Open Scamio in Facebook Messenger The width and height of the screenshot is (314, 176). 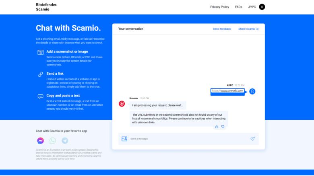40,141
